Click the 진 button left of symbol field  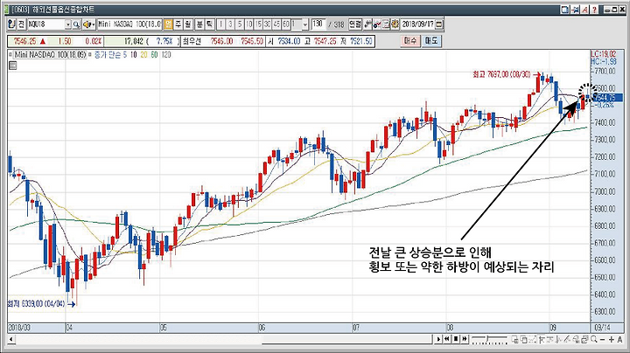(21, 24)
